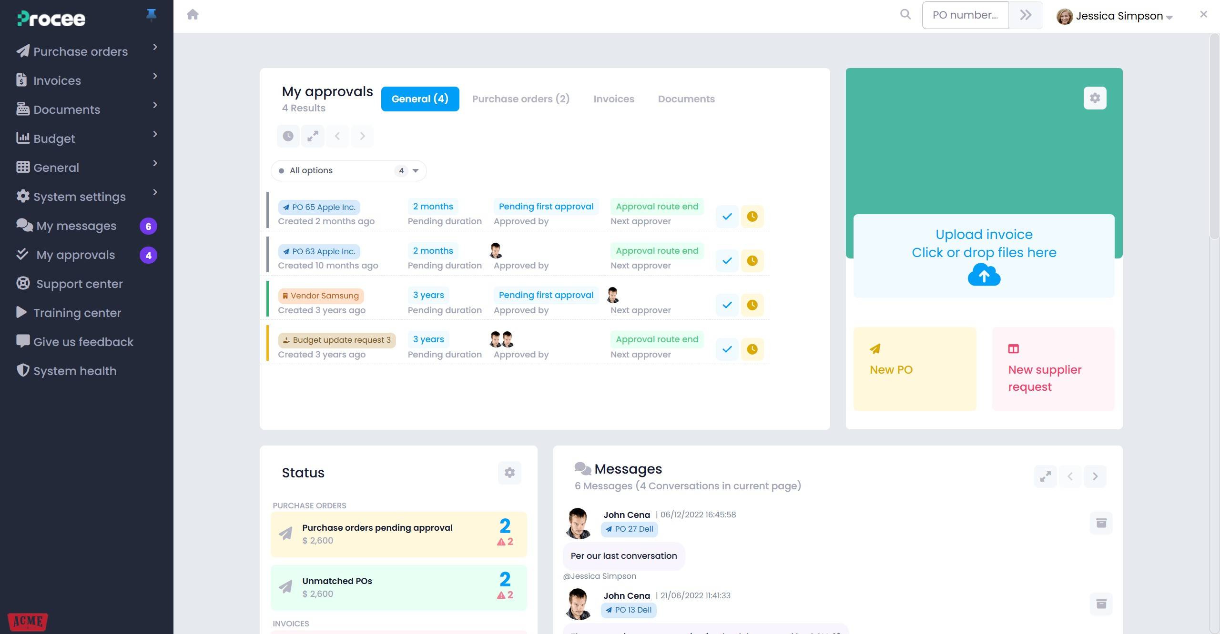Screen dimensions: 1220x634
Task: Expand General sidebar menu
Action: [x=87, y=168]
